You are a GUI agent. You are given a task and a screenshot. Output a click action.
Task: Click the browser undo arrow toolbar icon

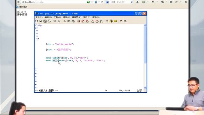click(x=153, y=2)
